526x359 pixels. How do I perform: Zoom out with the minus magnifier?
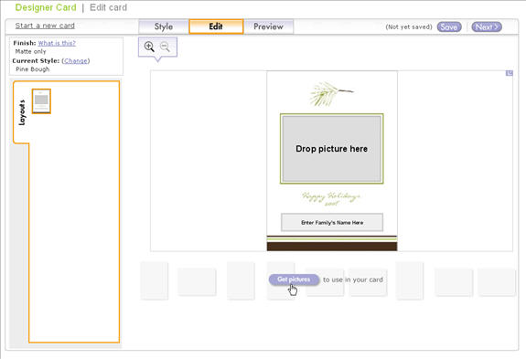[165, 47]
